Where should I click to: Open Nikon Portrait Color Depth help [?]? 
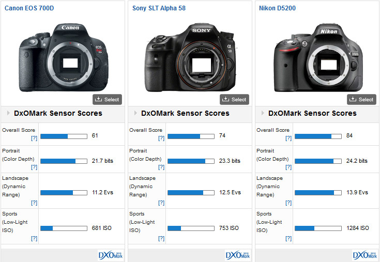288,167
